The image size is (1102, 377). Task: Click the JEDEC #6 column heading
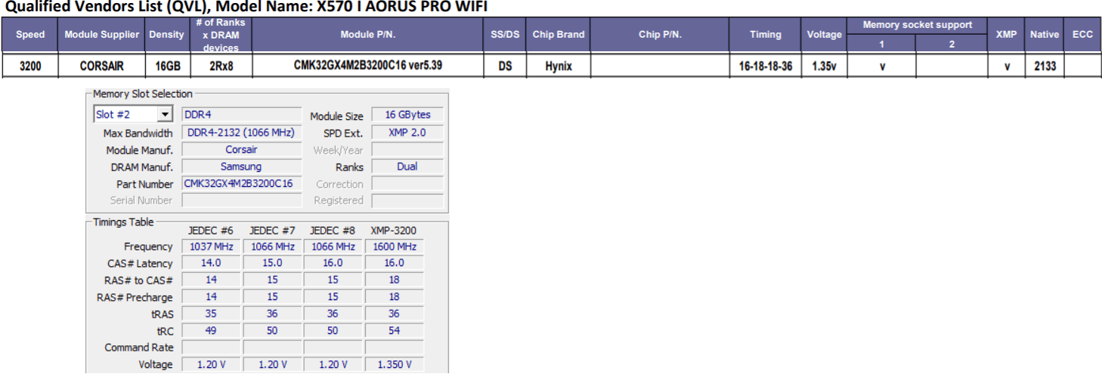(211, 231)
